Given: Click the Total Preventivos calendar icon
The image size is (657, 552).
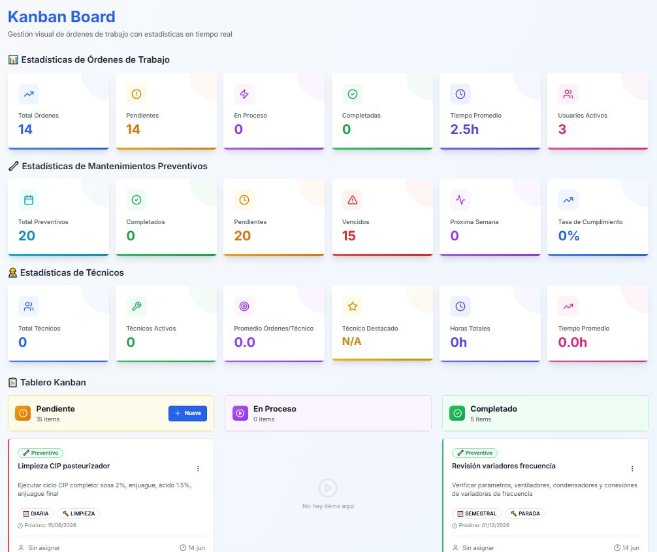Looking at the screenshot, I should pos(29,200).
